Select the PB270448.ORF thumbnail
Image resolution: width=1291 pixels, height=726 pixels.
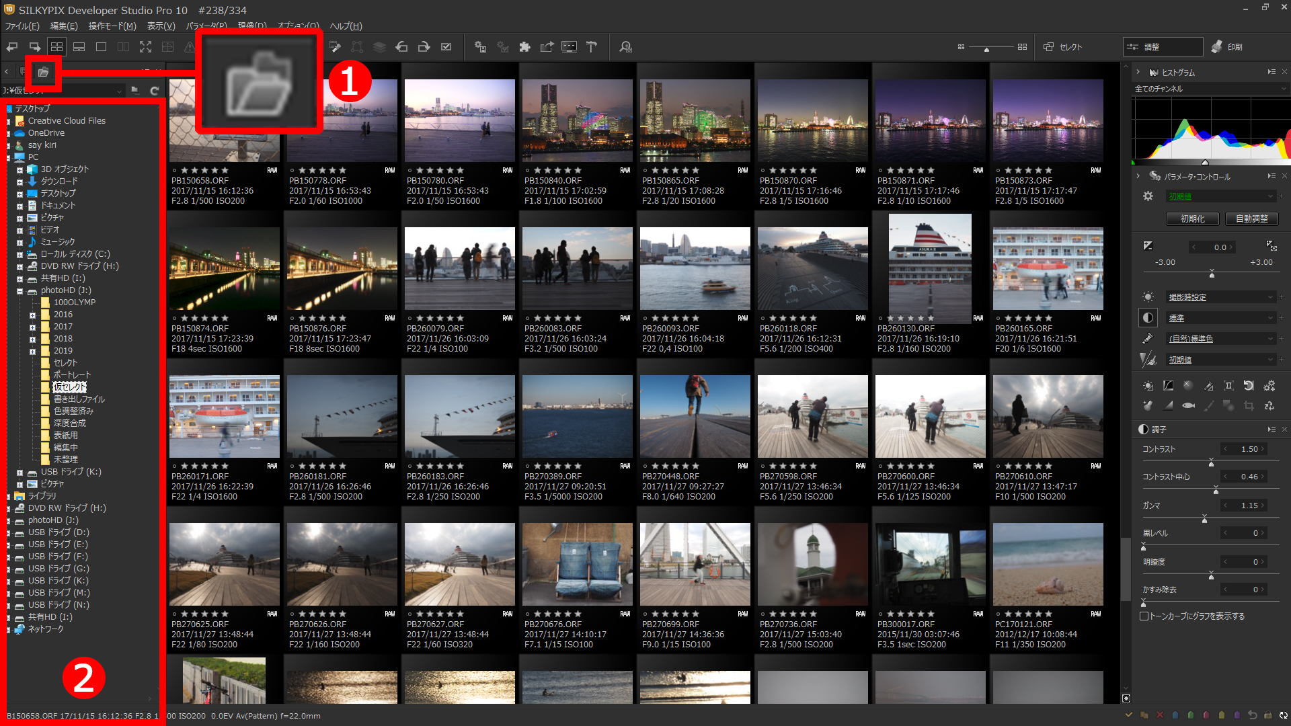point(695,417)
